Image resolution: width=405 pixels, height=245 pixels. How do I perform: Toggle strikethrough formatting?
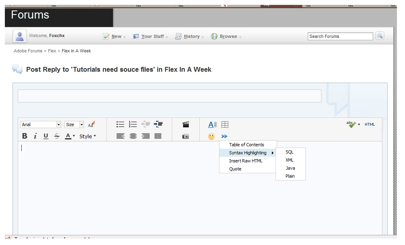point(57,136)
